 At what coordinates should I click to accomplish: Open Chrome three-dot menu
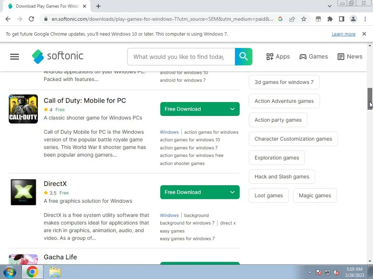coord(365,19)
